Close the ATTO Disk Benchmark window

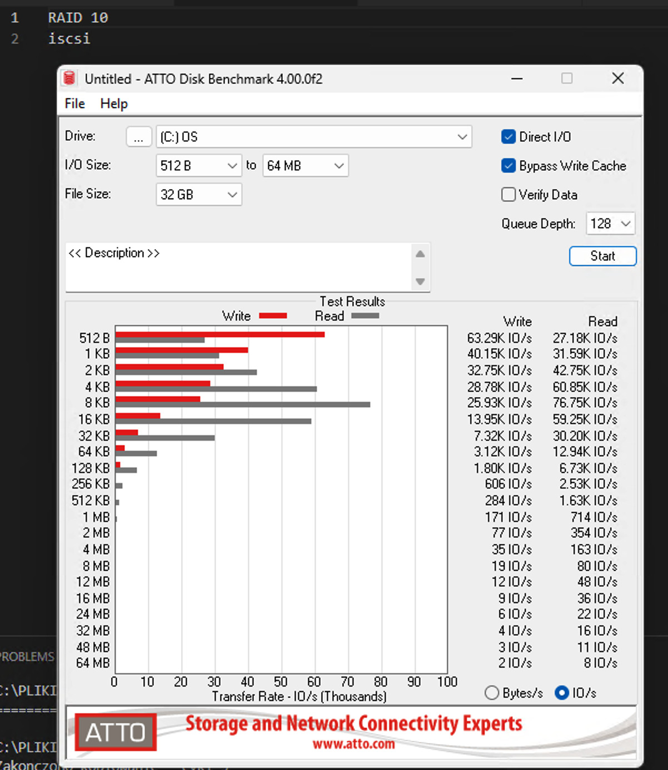click(618, 78)
